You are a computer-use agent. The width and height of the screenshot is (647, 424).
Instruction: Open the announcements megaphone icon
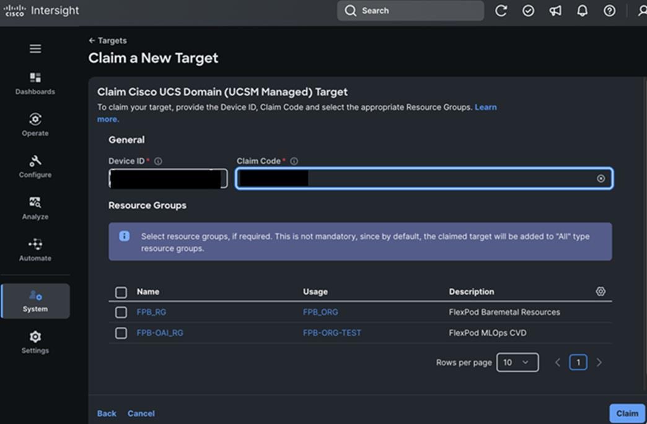coord(555,11)
